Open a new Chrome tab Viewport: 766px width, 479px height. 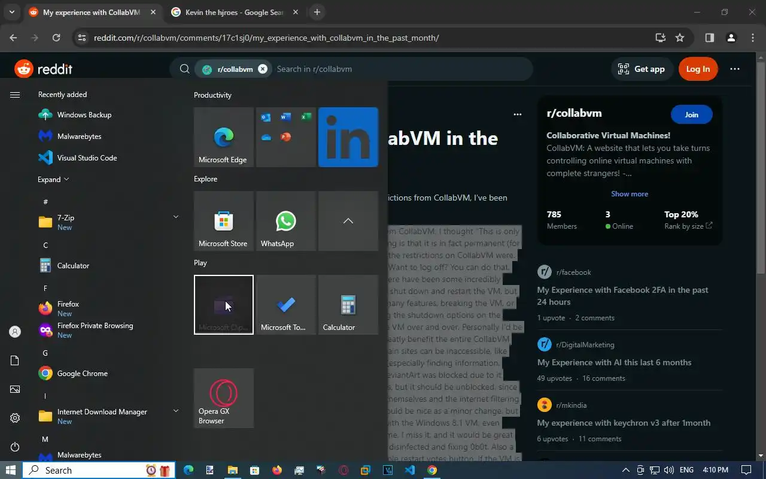click(317, 13)
